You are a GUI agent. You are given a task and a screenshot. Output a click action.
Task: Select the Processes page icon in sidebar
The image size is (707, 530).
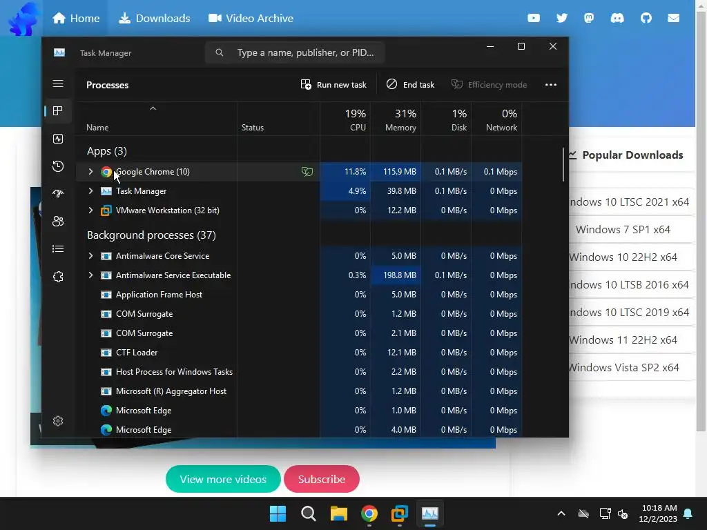[58, 111]
